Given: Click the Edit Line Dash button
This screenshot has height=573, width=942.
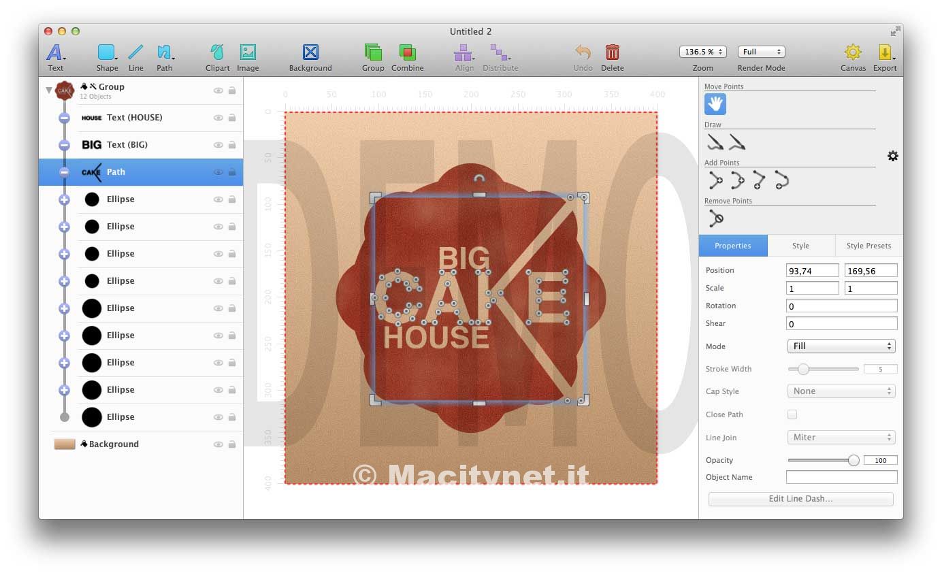Looking at the screenshot, I should [x=801, y=499].
